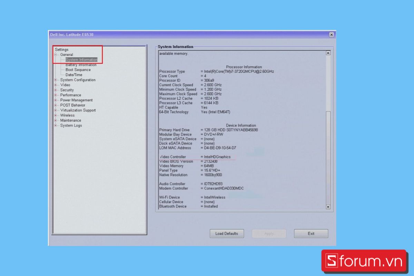414x276 pixels.
Task: Select the Virtualization Support label
Action: click(78, 110)
